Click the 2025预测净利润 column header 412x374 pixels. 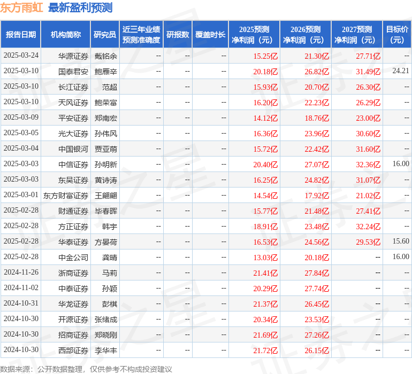click(x=254, y=35)
